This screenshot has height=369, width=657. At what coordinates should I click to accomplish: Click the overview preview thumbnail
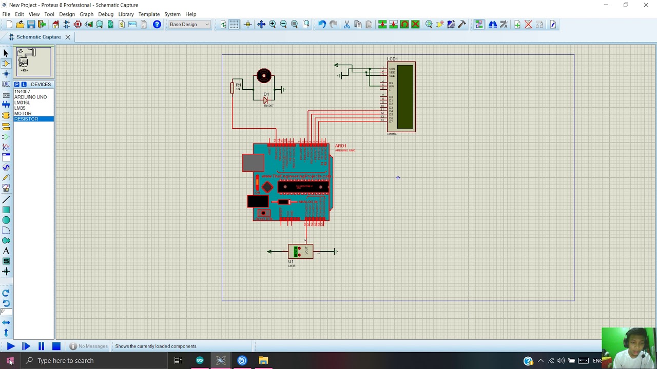[34, 61]
